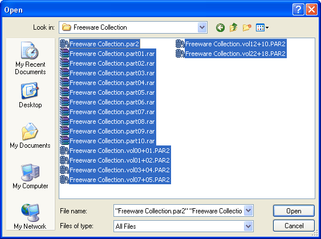Open My Recent Documents in places bar
The width and height of the screenshot is (321, 239).
pyautogui.click(x=30, y=58)
